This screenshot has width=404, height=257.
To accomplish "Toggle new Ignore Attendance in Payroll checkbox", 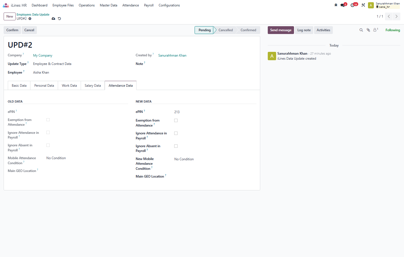I will [176, 133].
